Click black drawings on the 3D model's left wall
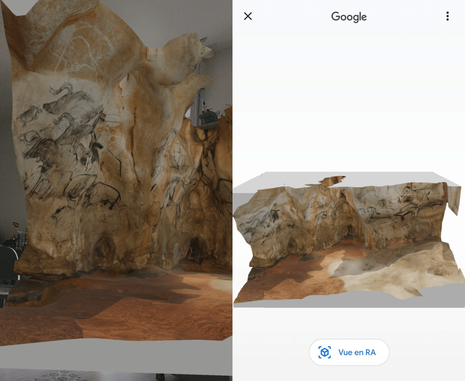 click(x=268, y=223)
